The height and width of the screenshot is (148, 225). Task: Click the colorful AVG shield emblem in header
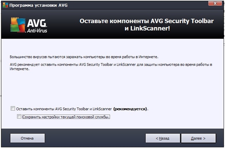pyautogui.click(x=18, y=25)
